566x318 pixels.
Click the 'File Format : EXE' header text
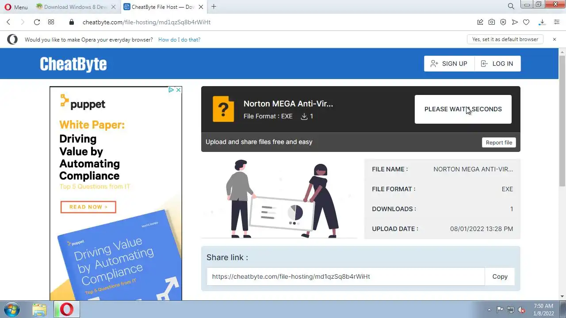click(x=268, y=116)
